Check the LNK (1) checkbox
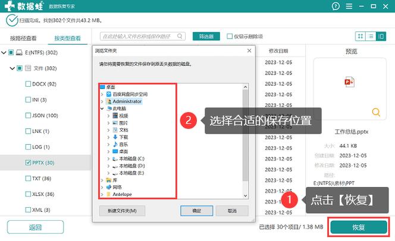Viewport: 395px width, 241px height. (28, 131)
